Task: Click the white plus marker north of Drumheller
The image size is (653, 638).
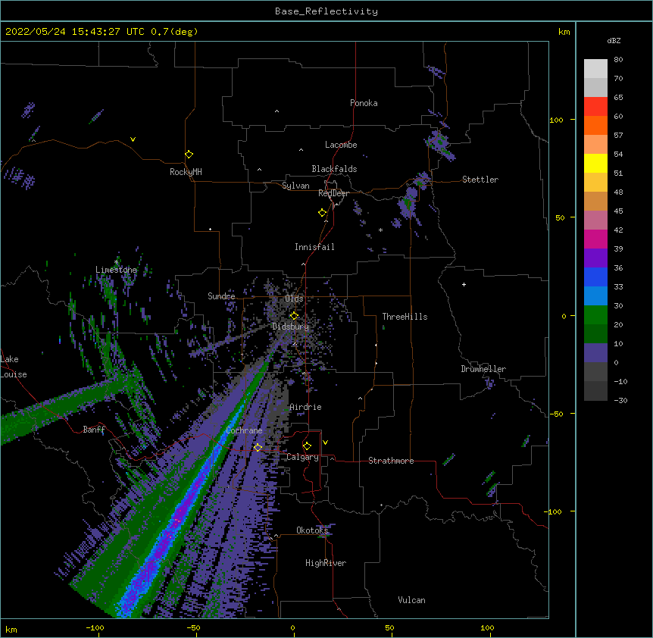Action: (464, 284)
